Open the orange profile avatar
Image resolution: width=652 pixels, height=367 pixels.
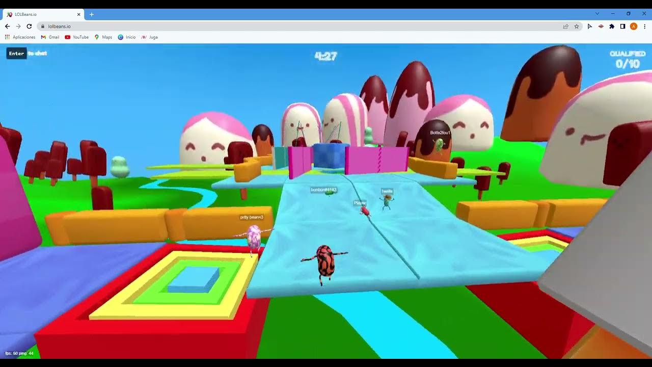click(634, 27)
